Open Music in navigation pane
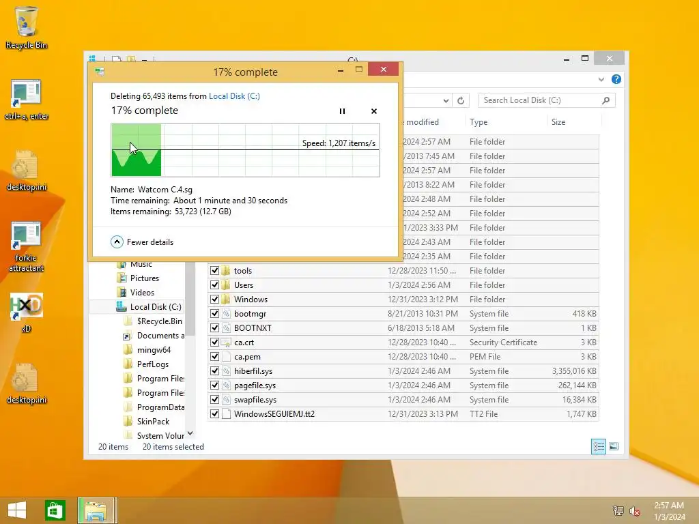The image size is (699, 524). coord(141,264)
